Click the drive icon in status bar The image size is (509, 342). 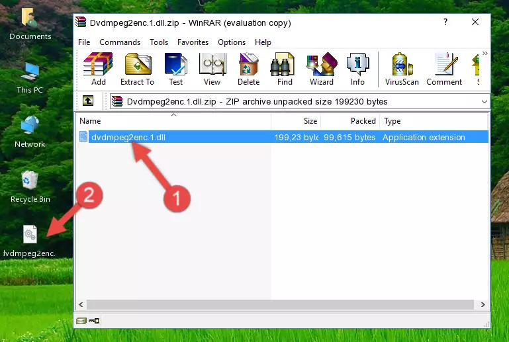tap(81, 321)
